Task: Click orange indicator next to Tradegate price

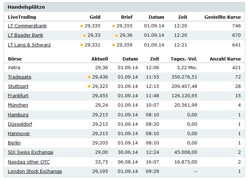Action: coord(89,77)
